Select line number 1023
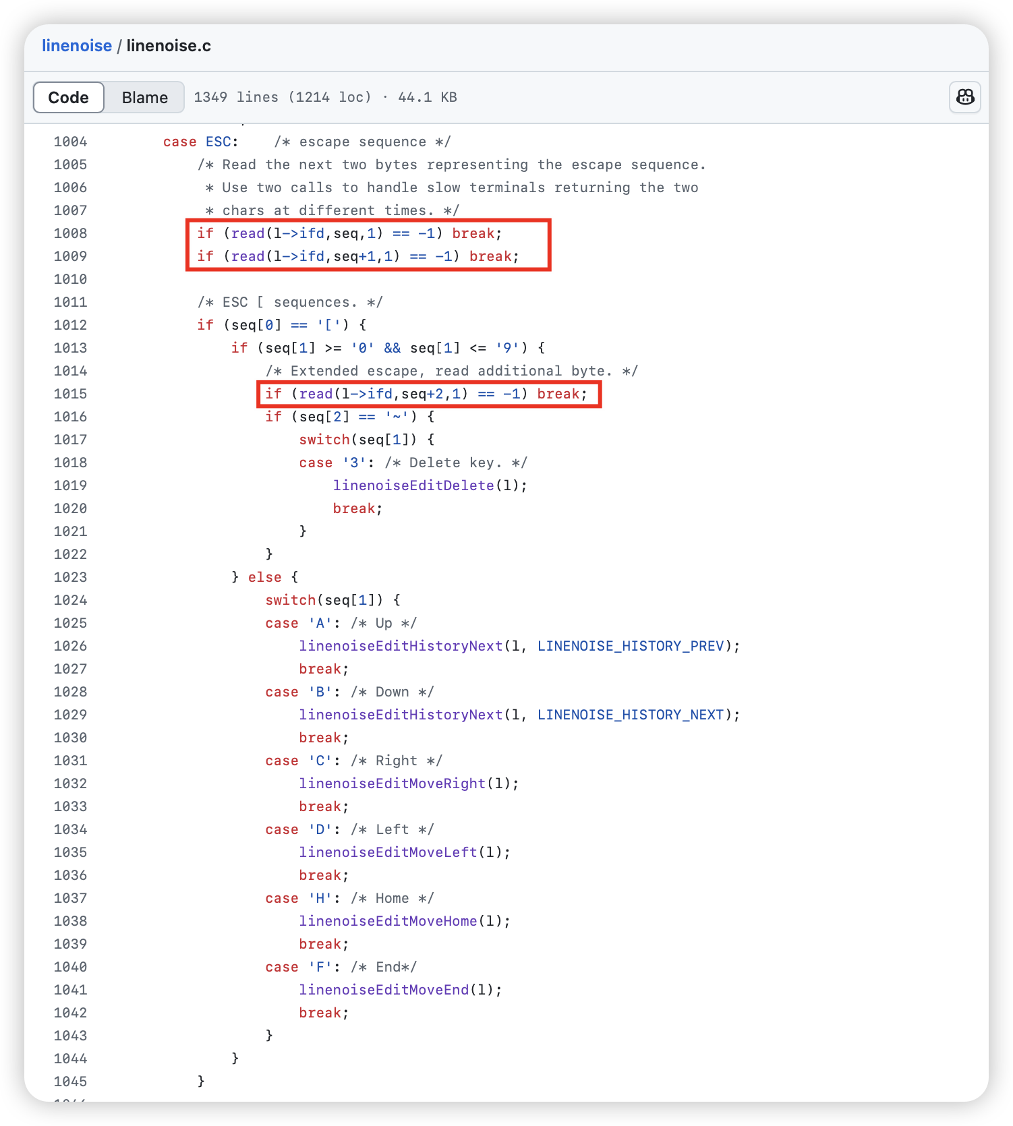 (x=71, y=577)
